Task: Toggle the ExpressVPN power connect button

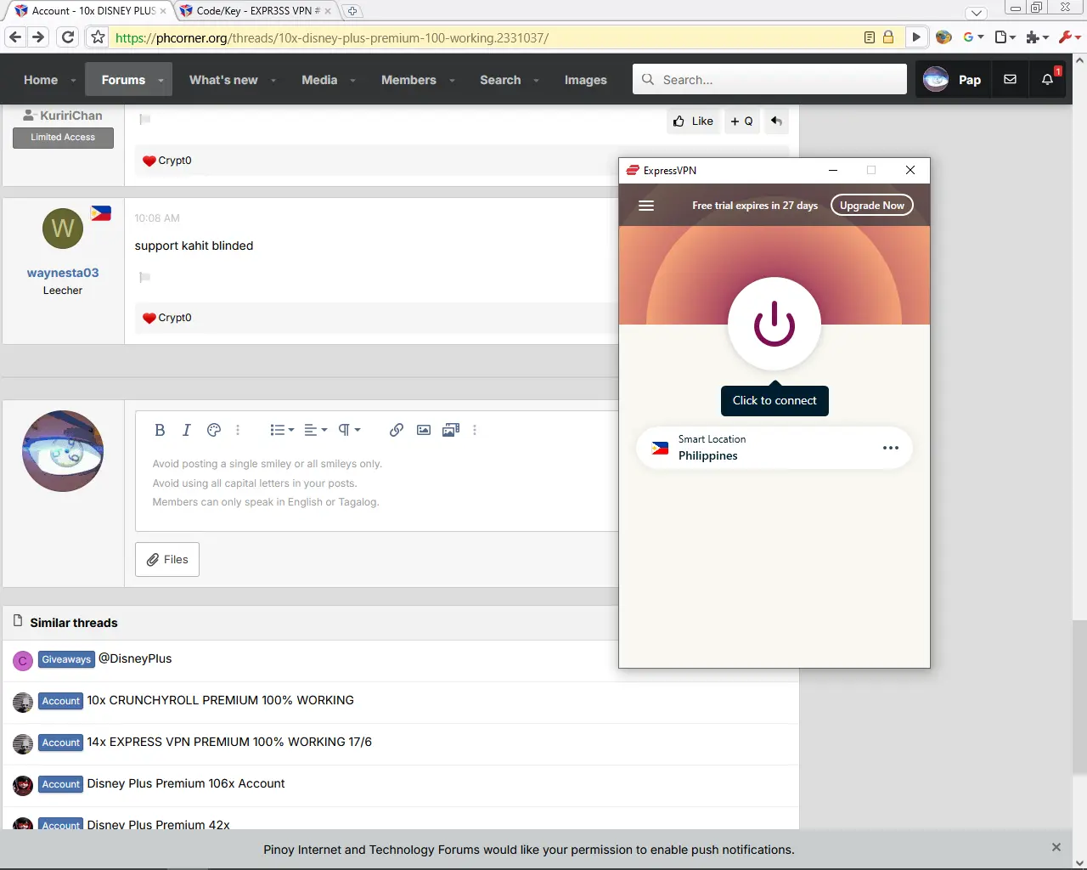Action: pos(774,324)
